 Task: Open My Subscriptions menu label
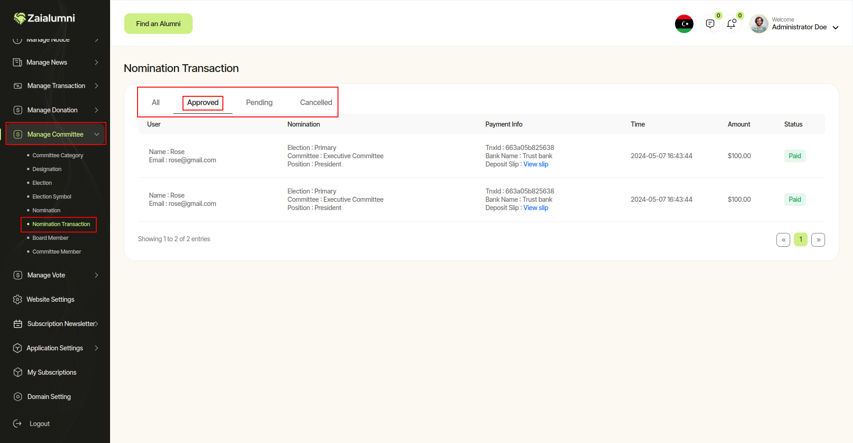[52, 372]
